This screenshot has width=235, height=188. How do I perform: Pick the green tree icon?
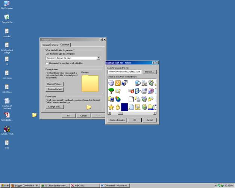click(x=111, y=91)
